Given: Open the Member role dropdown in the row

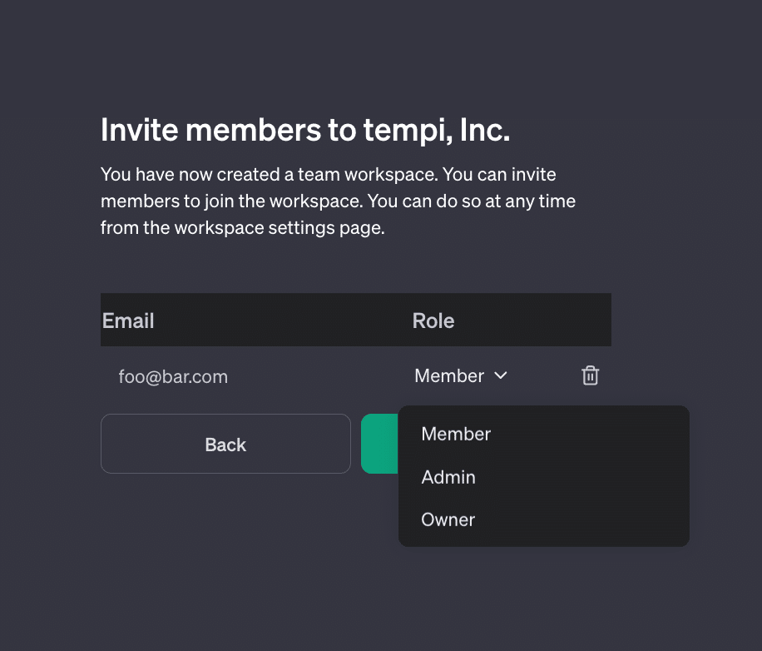Looking at the screenshot, I should [460, 375].
